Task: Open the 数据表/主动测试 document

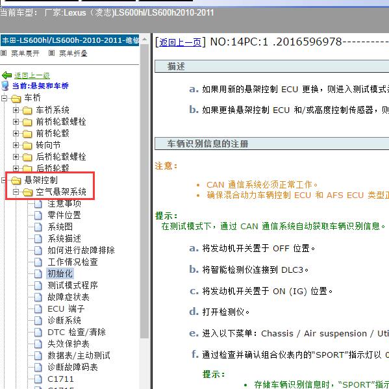Action: [79, 355]
